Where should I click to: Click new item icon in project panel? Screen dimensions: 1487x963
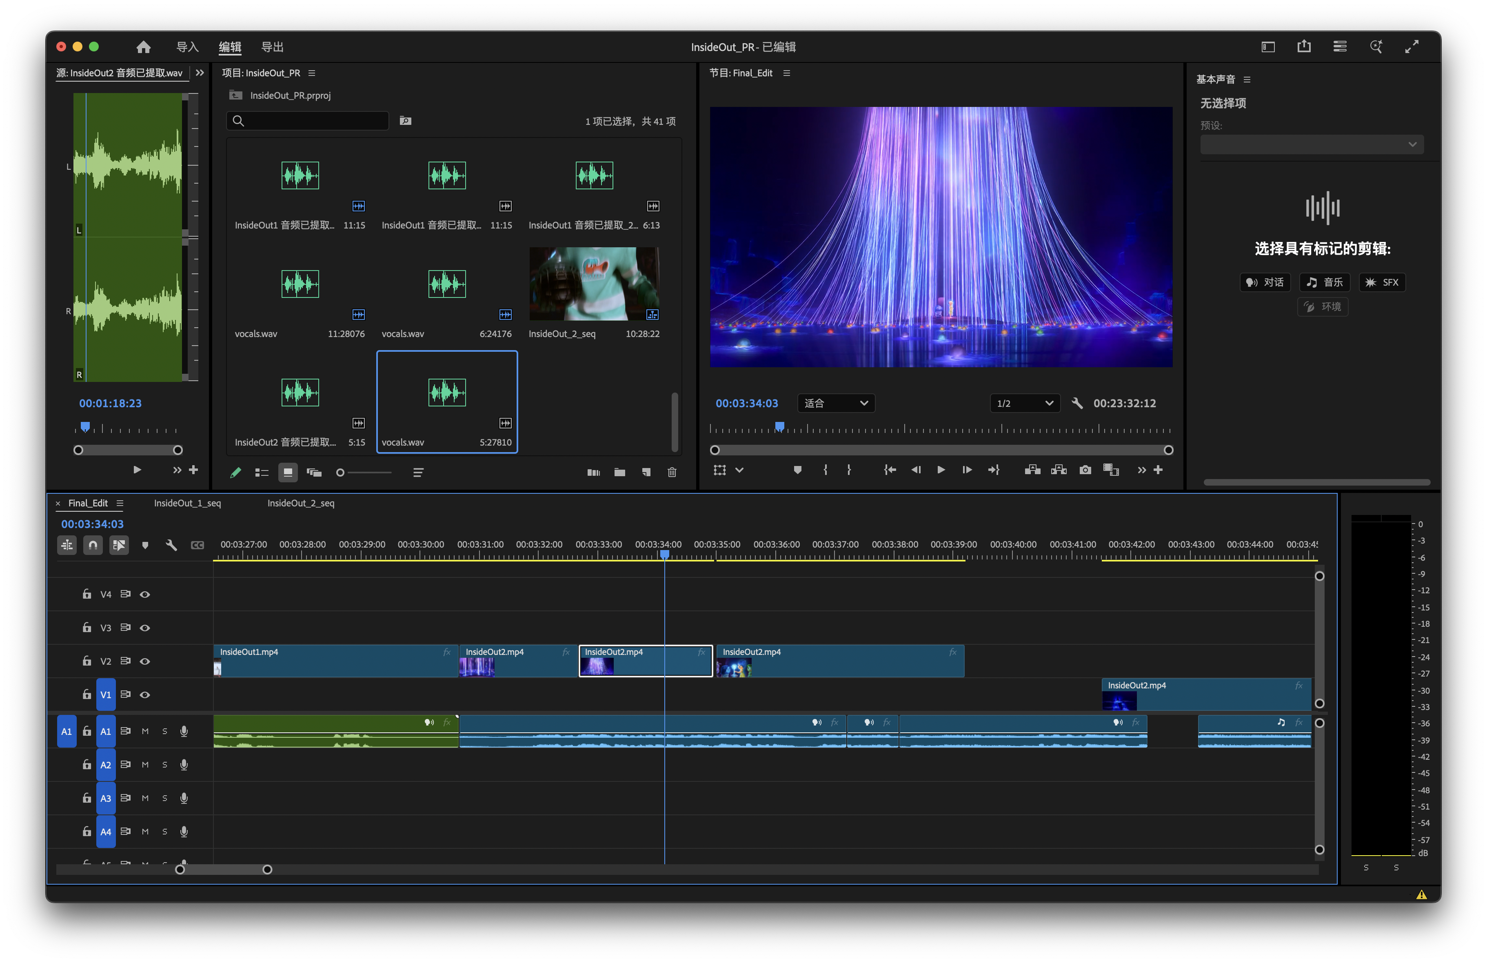(x=646, y=473)
